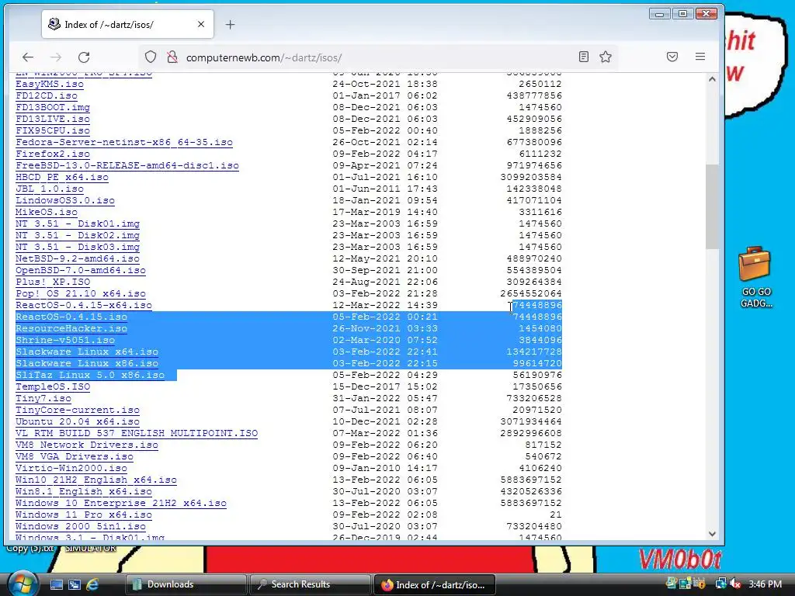Open Windows 2000 5in1.iso link

pos(81,527)
